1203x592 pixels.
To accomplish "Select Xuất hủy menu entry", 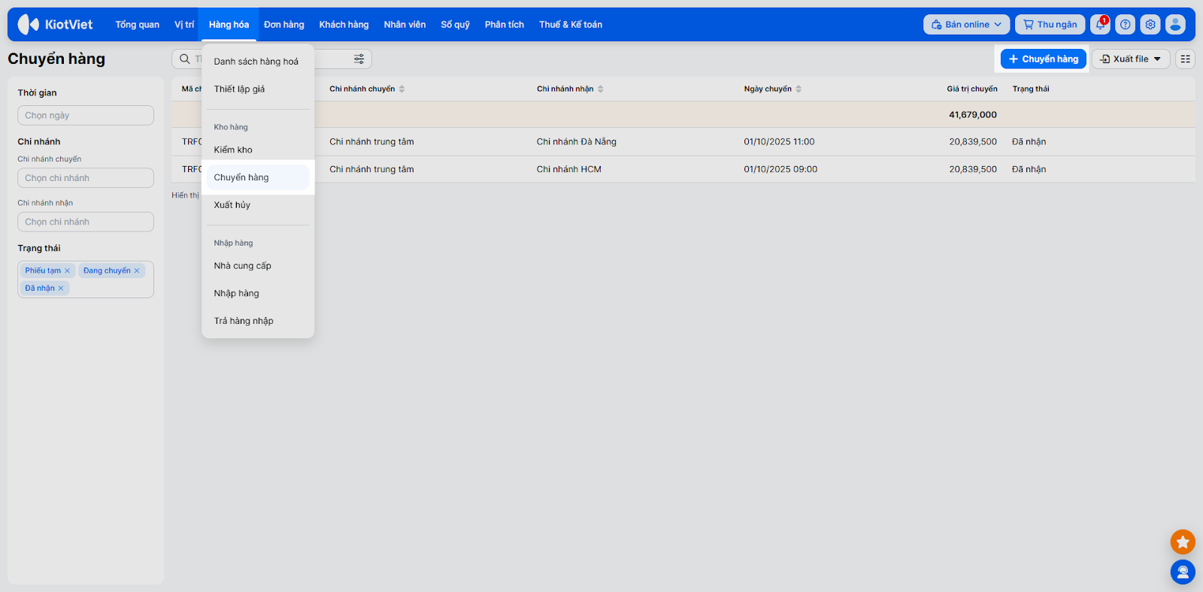I will (258, 205).
